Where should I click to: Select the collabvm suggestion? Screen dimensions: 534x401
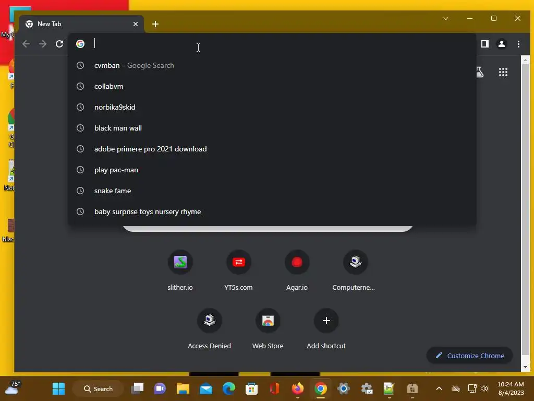[272, 86]
